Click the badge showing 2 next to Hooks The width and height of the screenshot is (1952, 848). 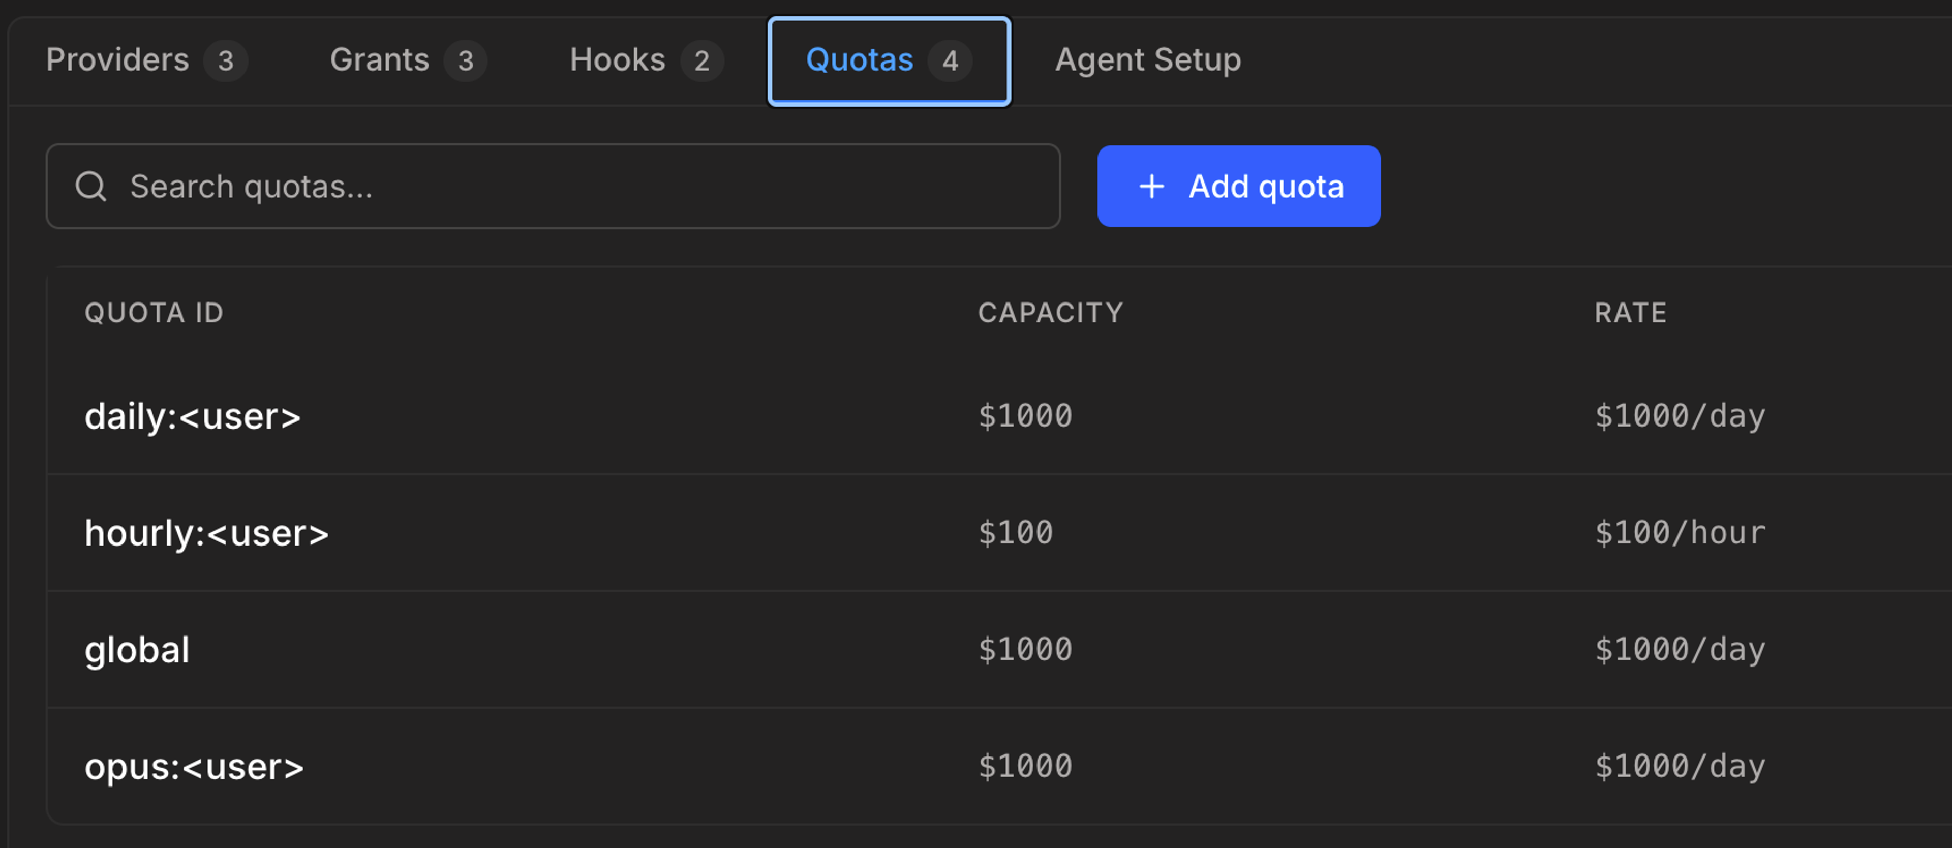[x=701, y=60]
